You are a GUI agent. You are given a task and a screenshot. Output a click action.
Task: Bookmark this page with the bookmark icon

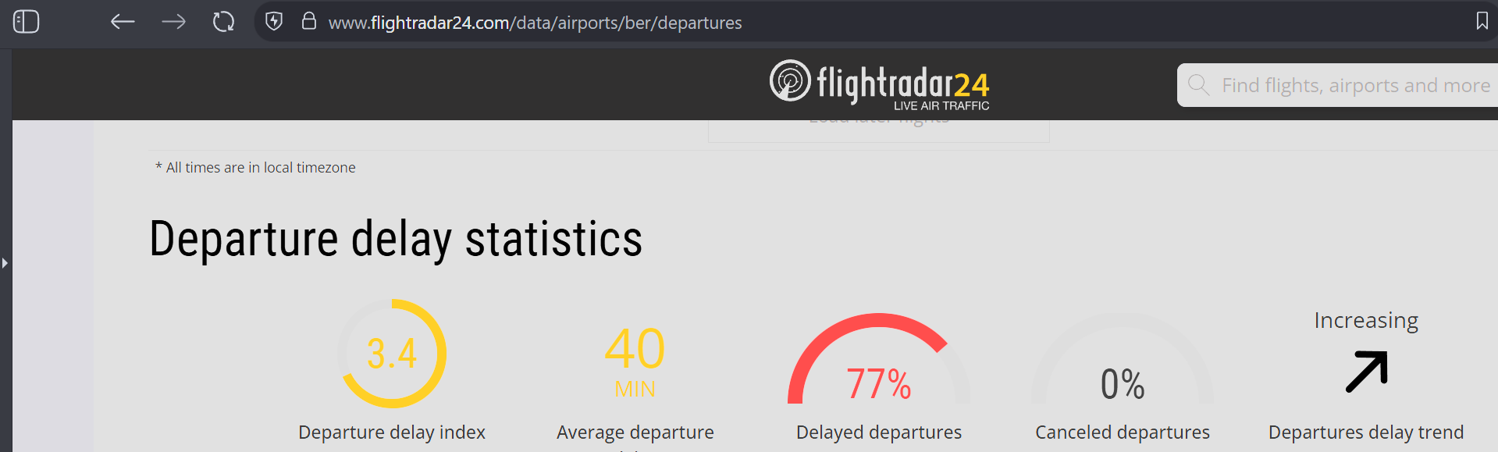pos(1482,21)
